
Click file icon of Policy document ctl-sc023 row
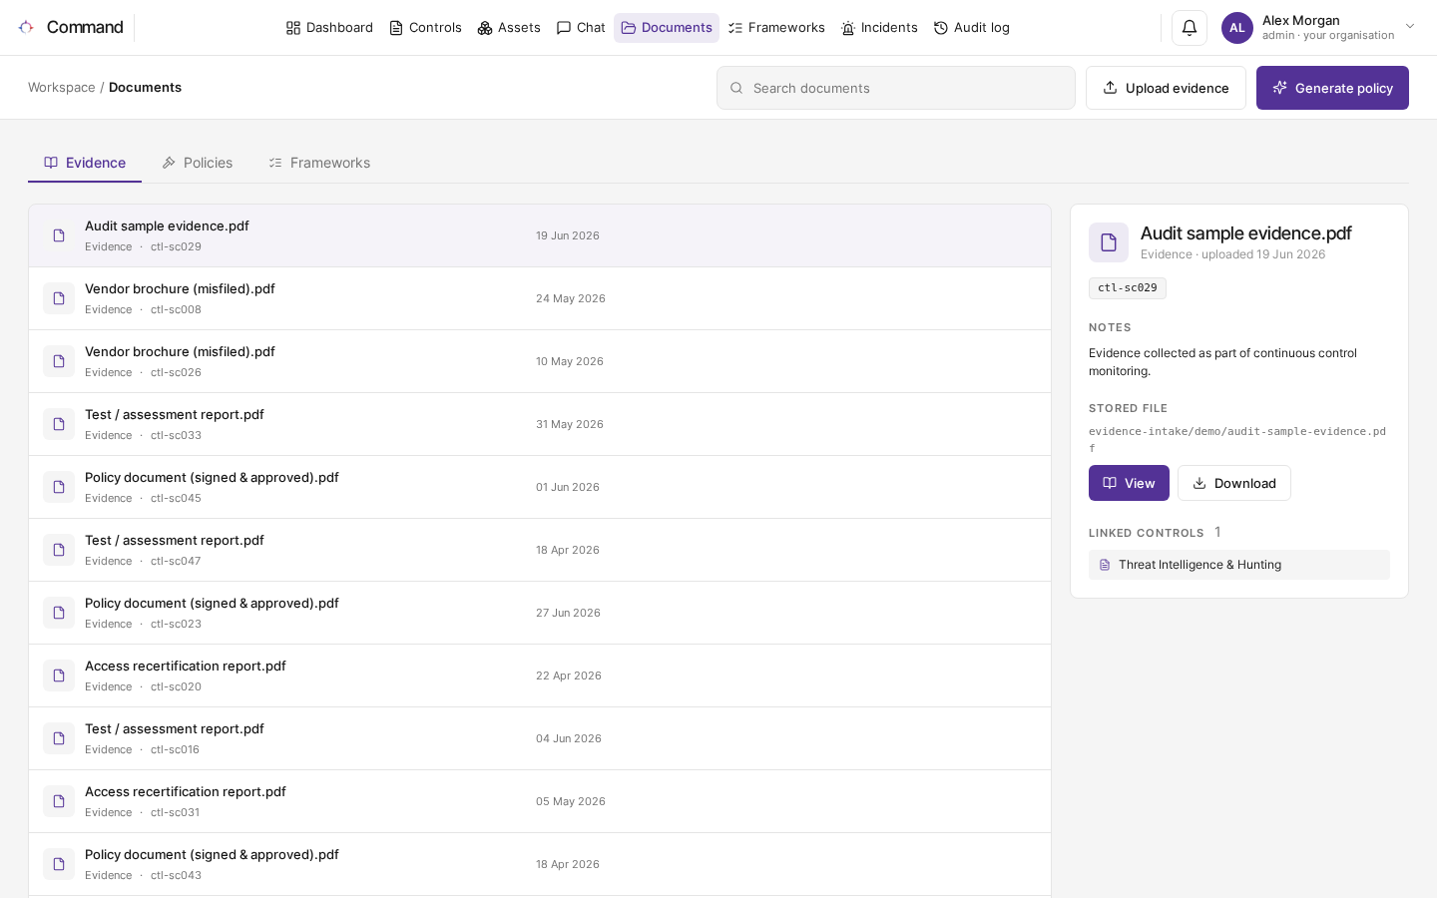pos(59,613)
